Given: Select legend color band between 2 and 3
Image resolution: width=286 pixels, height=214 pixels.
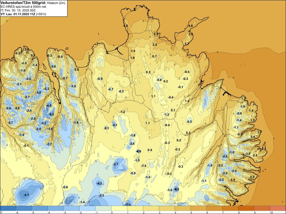Looking at the screenshot, I should (151, 208).
